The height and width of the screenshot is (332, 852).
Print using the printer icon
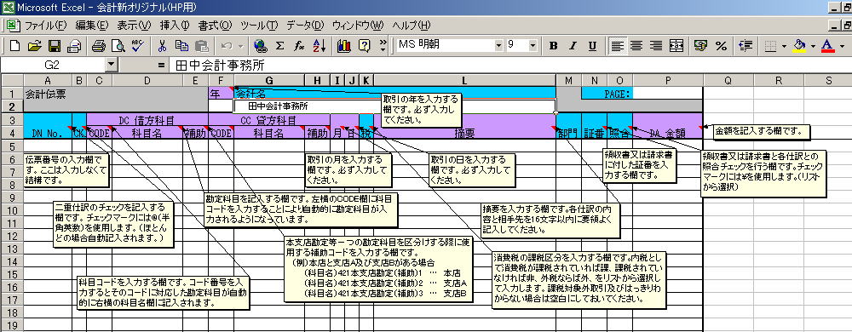(x=98, y=46)
